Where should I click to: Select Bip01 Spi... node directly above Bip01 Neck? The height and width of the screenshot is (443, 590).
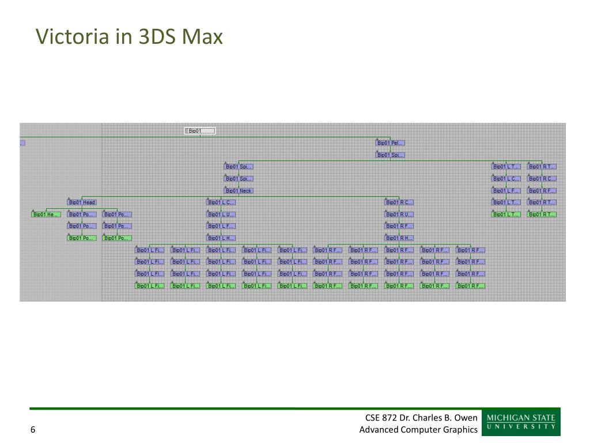click(239, 179)
